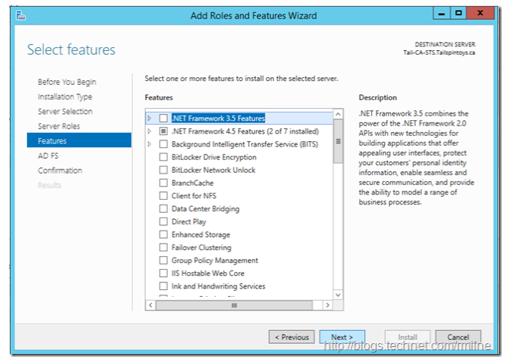The height and width of the screenshot is (364, 512).
Task: Enable BitLocker Drive Encryption checkbox
Action: 163,157
